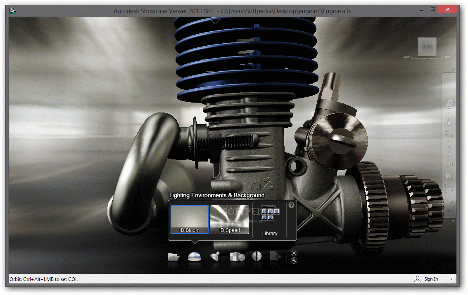
Task: Close the bottom toolbar with X icon
Action: click(x=294, y=253)
